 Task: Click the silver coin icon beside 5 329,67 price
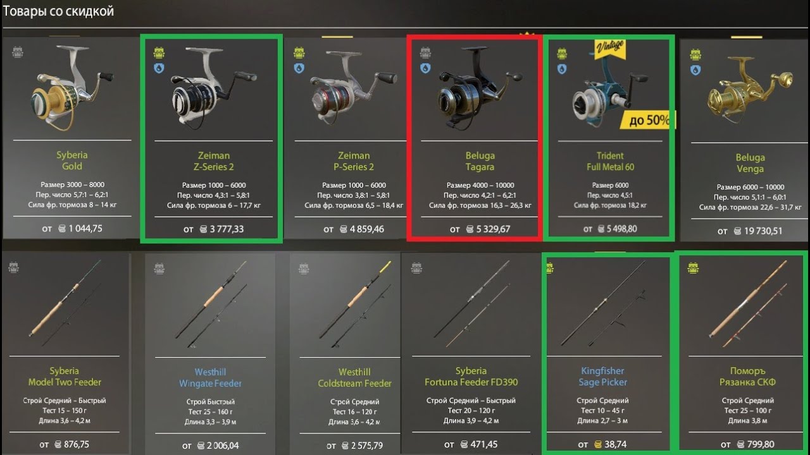tap(470, 229)
